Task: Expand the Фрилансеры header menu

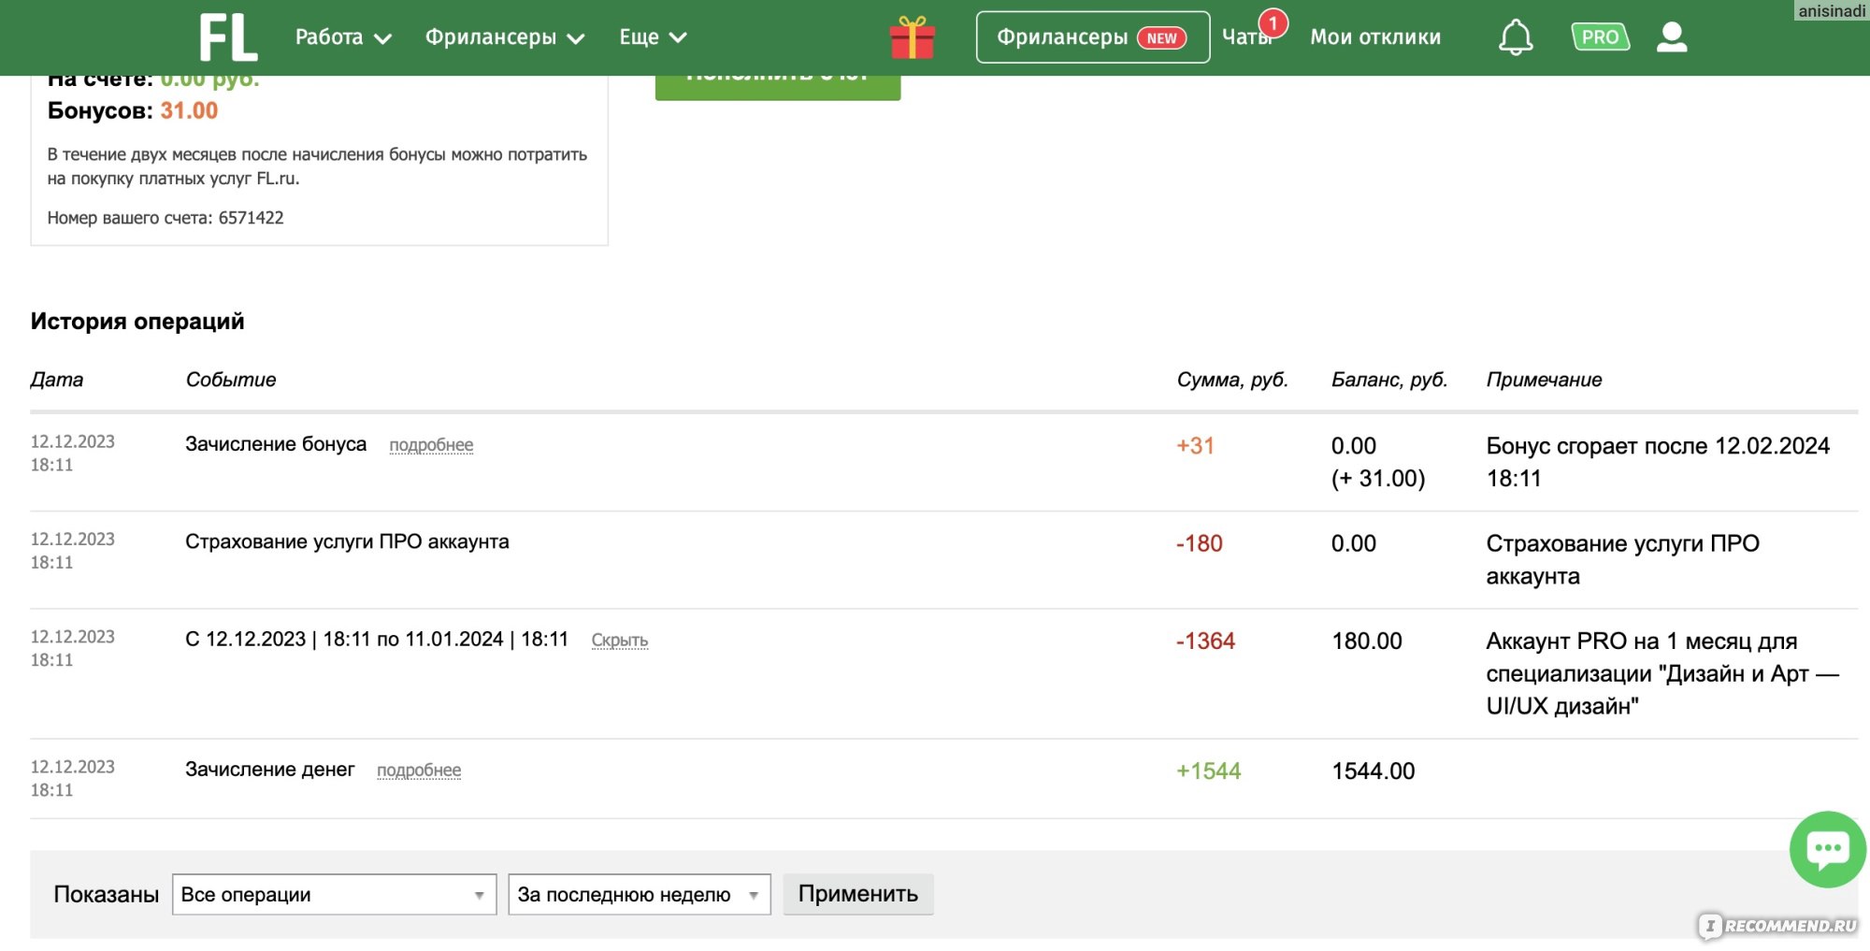Action: (x=505, y=37)
